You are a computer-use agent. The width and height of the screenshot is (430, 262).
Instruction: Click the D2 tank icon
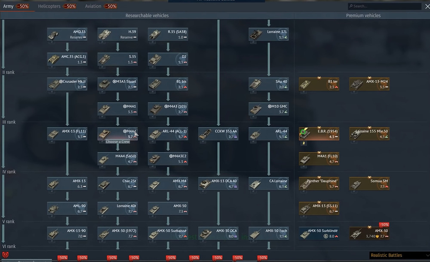tap(155, 59)
